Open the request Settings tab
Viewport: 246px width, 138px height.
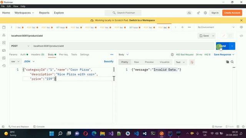pyautogui.click(x=85, y=54)
